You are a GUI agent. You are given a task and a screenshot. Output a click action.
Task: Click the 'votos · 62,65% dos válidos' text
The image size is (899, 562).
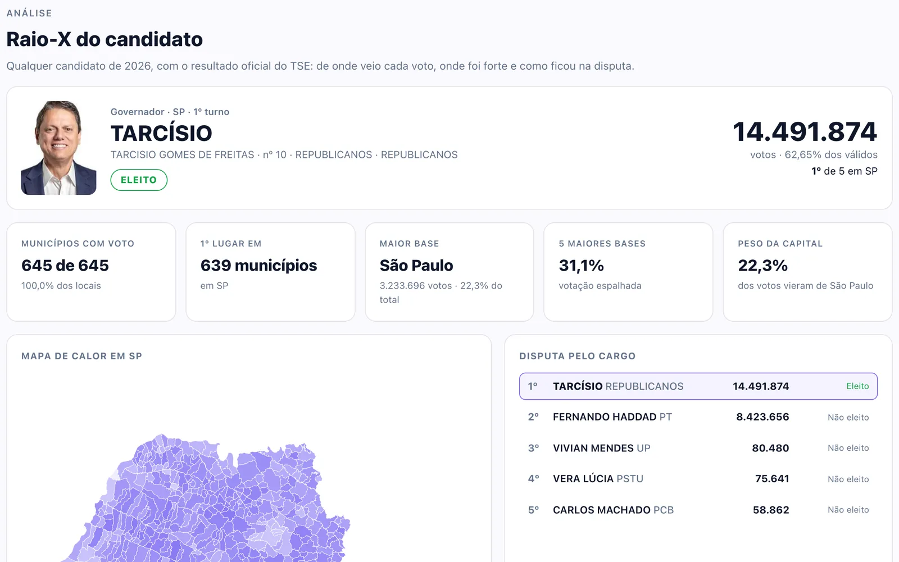(814, 155)
